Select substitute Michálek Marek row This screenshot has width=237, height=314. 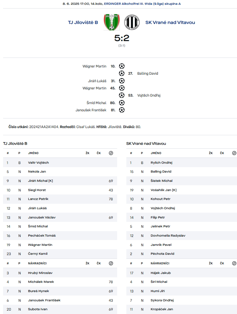(60, 282)
